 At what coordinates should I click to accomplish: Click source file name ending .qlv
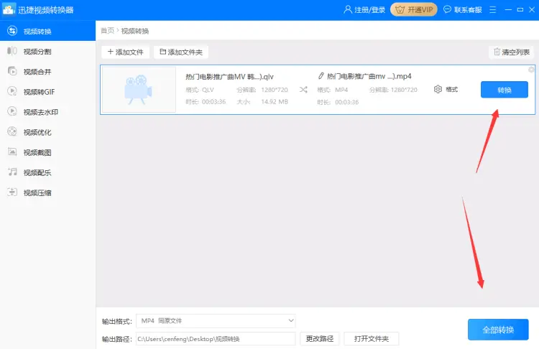[230, 77]
